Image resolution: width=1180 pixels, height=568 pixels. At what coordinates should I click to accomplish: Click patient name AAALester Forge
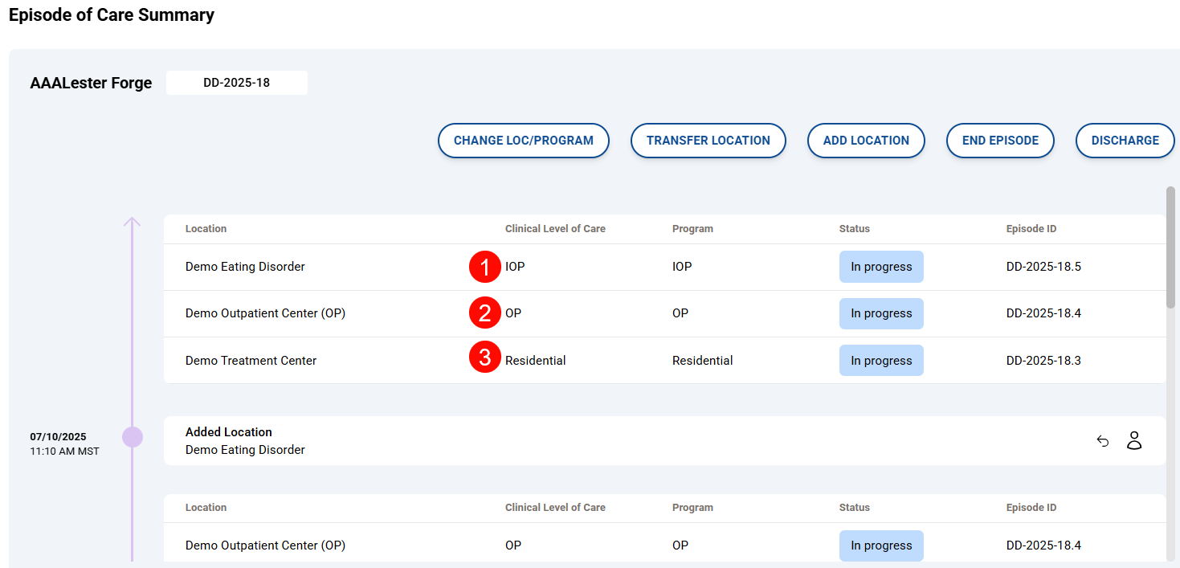pos(91,84)
